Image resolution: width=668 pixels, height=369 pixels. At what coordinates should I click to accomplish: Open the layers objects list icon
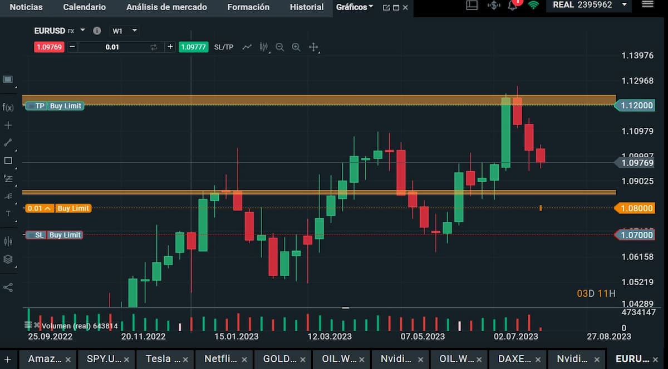[x=8, y=260]
